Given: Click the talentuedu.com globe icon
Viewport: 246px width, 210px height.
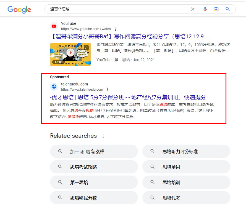Looking at the screenshot, I should (x=54, y=87).
